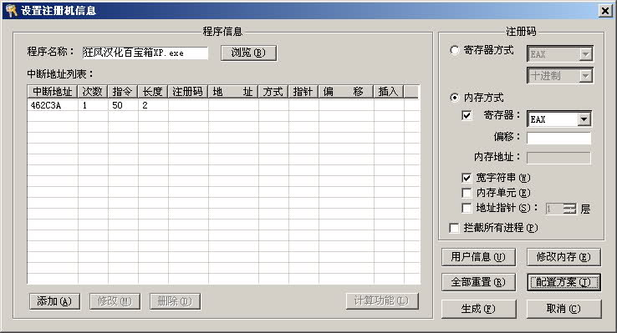Click the 内存地址 input field
617x333 pixels.
pyautogui.click(x=558, y=158)
